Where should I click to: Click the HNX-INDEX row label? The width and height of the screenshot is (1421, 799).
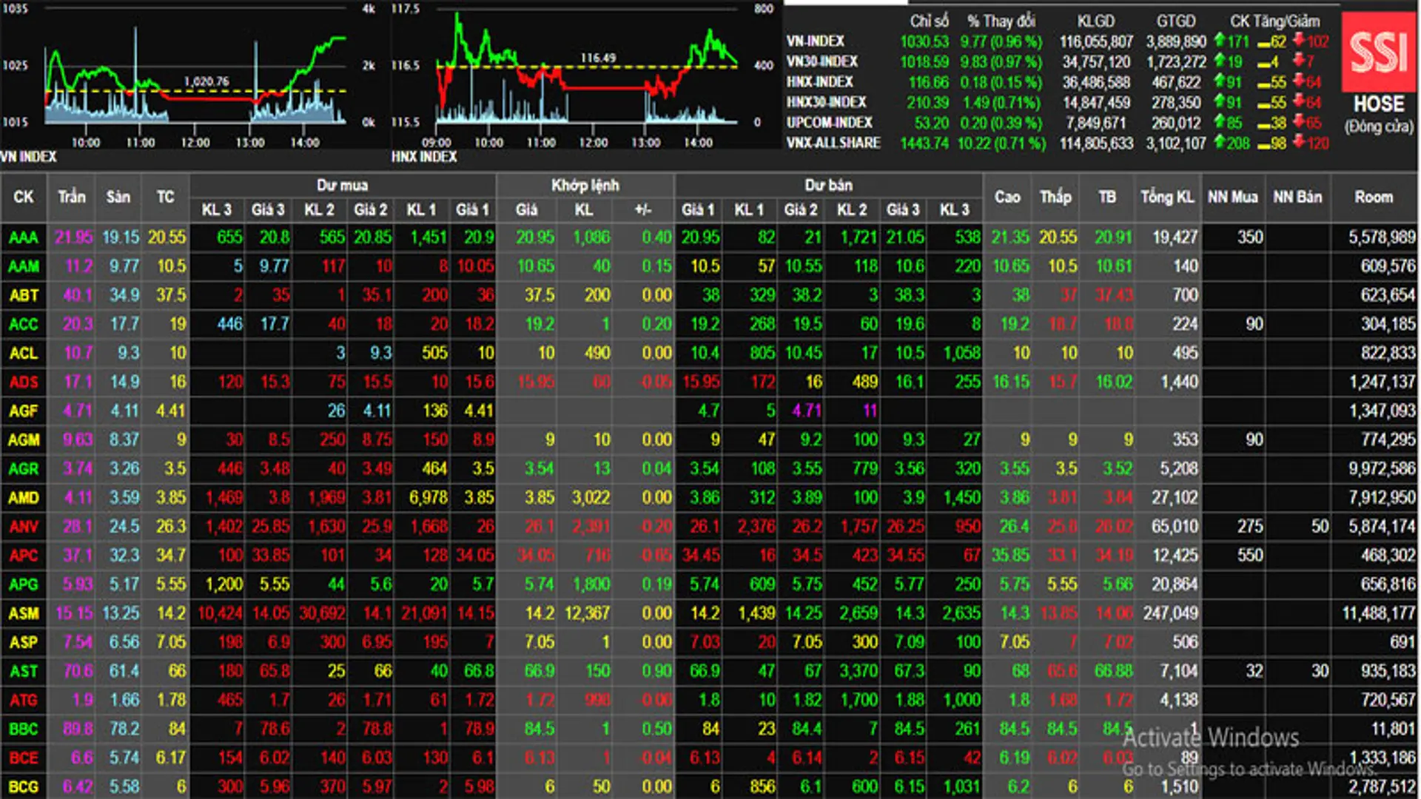pos(819,82)
